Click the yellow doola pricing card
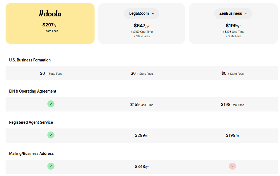The width and height of the screenshot is (280, 176). click(50, 23)
